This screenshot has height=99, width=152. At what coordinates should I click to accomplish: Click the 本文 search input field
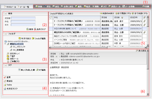click(x=23, y=25)
